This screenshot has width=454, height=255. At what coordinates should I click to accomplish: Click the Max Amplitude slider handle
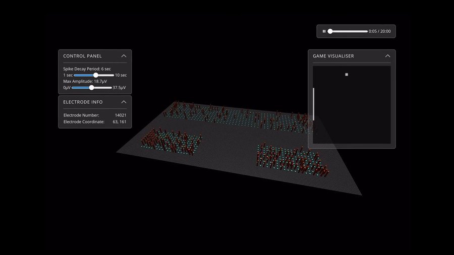click(91, 87)
